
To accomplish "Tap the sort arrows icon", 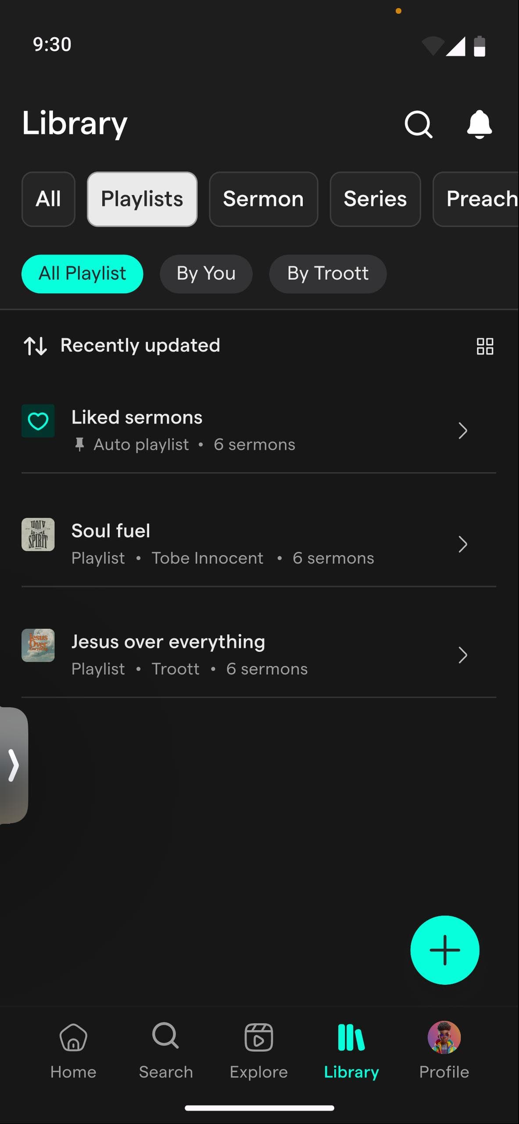I will (x=35, y=346).
